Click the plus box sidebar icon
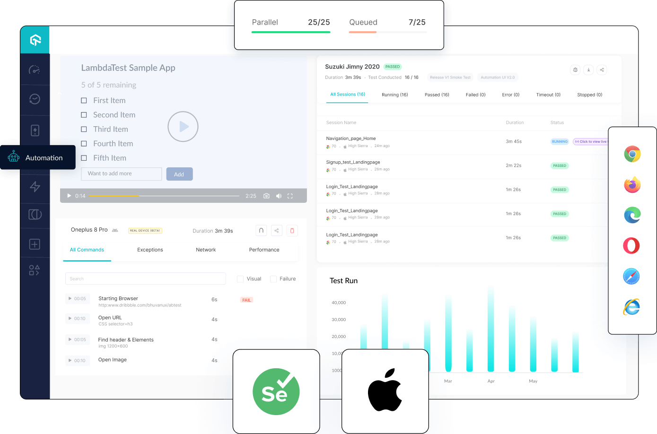Image resolution: width=657 pixels, height=434 pixels. (35, 244)
